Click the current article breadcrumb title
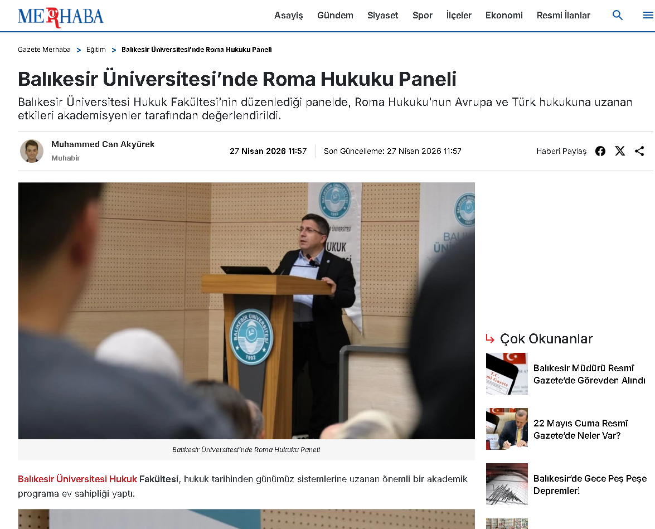 pyautogui.click(x=196, y=49)
